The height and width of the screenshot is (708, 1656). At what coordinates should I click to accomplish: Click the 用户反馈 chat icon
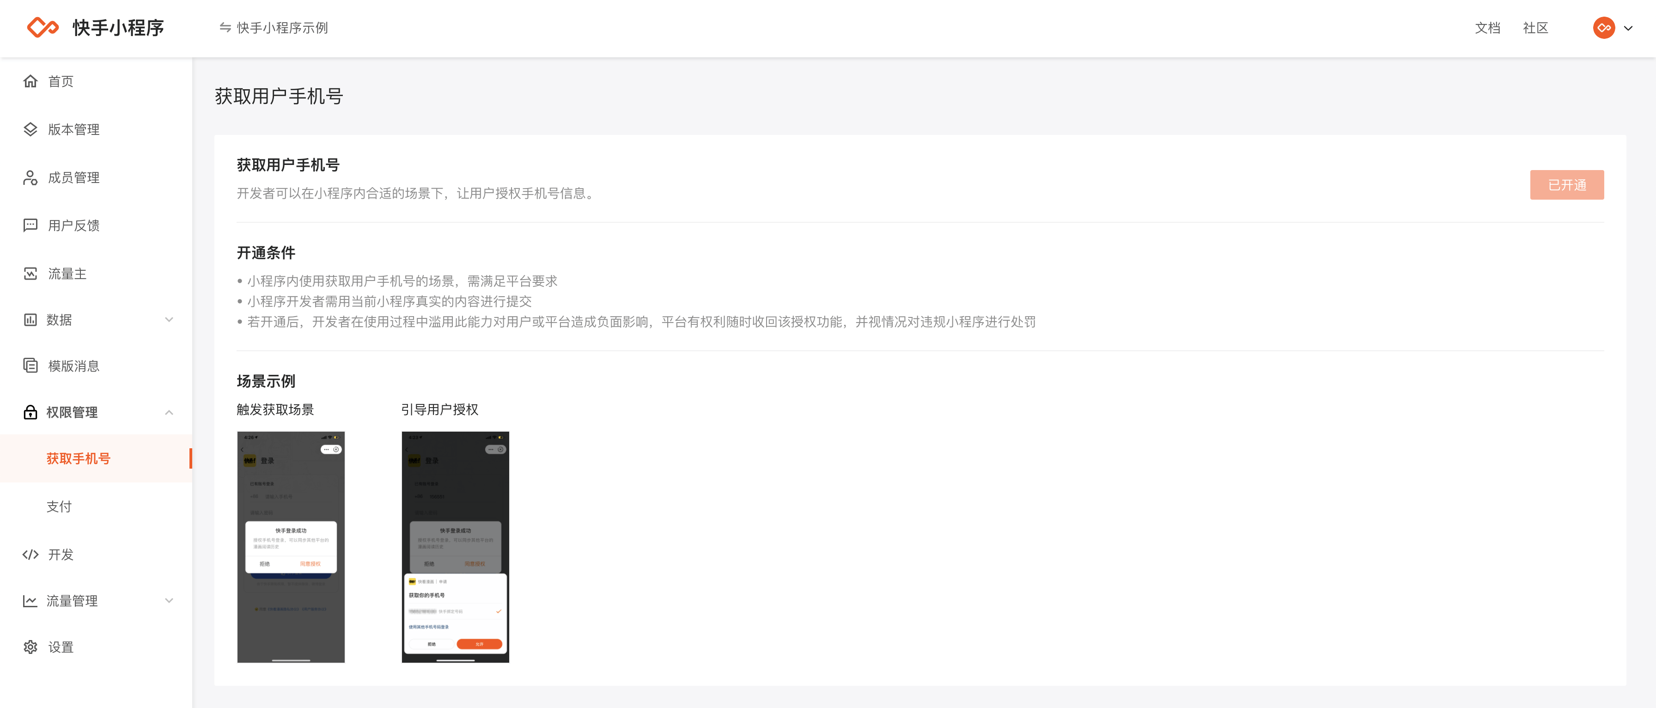click(x=30, y=225)
